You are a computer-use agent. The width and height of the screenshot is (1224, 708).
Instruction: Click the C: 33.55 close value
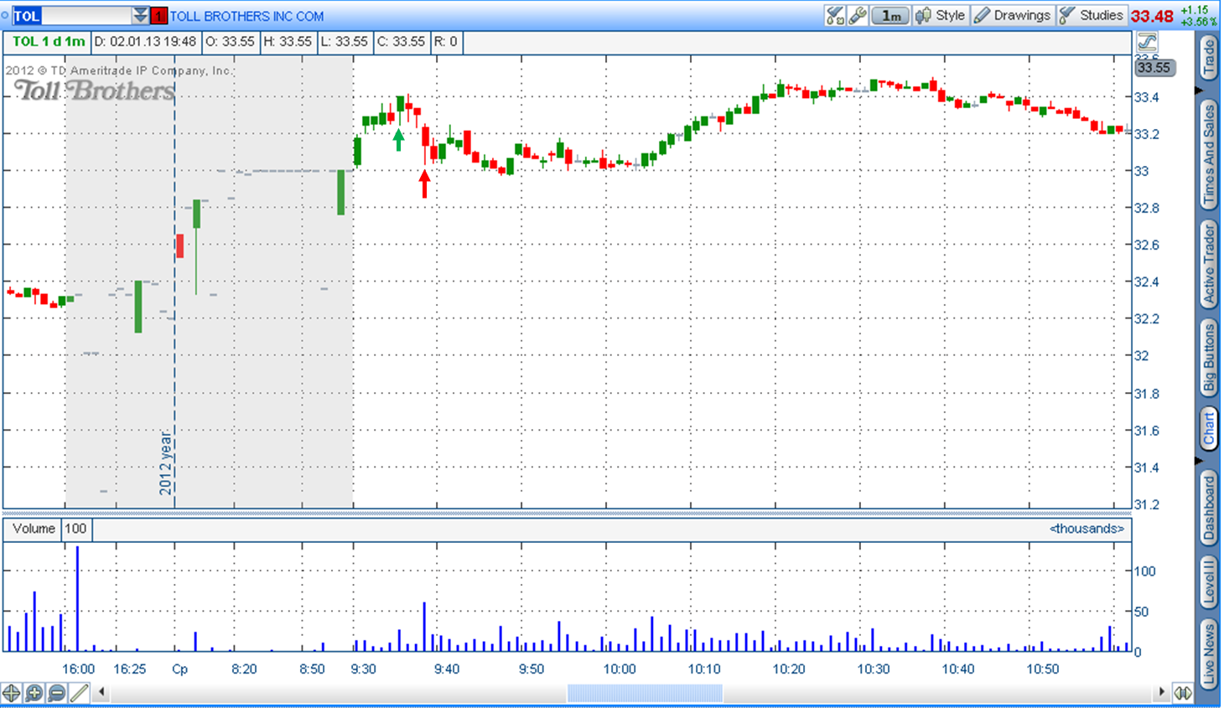pos(402,42)
